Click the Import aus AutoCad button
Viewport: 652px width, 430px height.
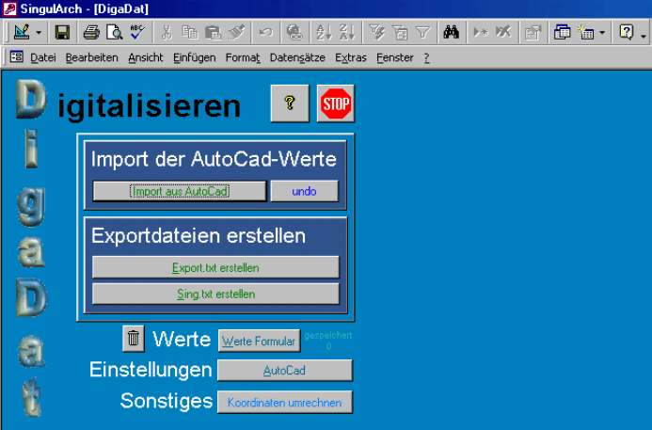click(x=180, y=191)
